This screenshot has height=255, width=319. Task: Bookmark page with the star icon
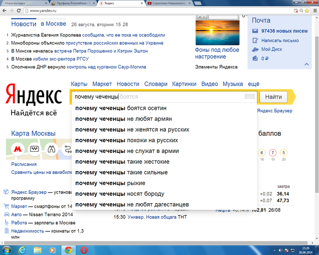(x=307, y=10)
